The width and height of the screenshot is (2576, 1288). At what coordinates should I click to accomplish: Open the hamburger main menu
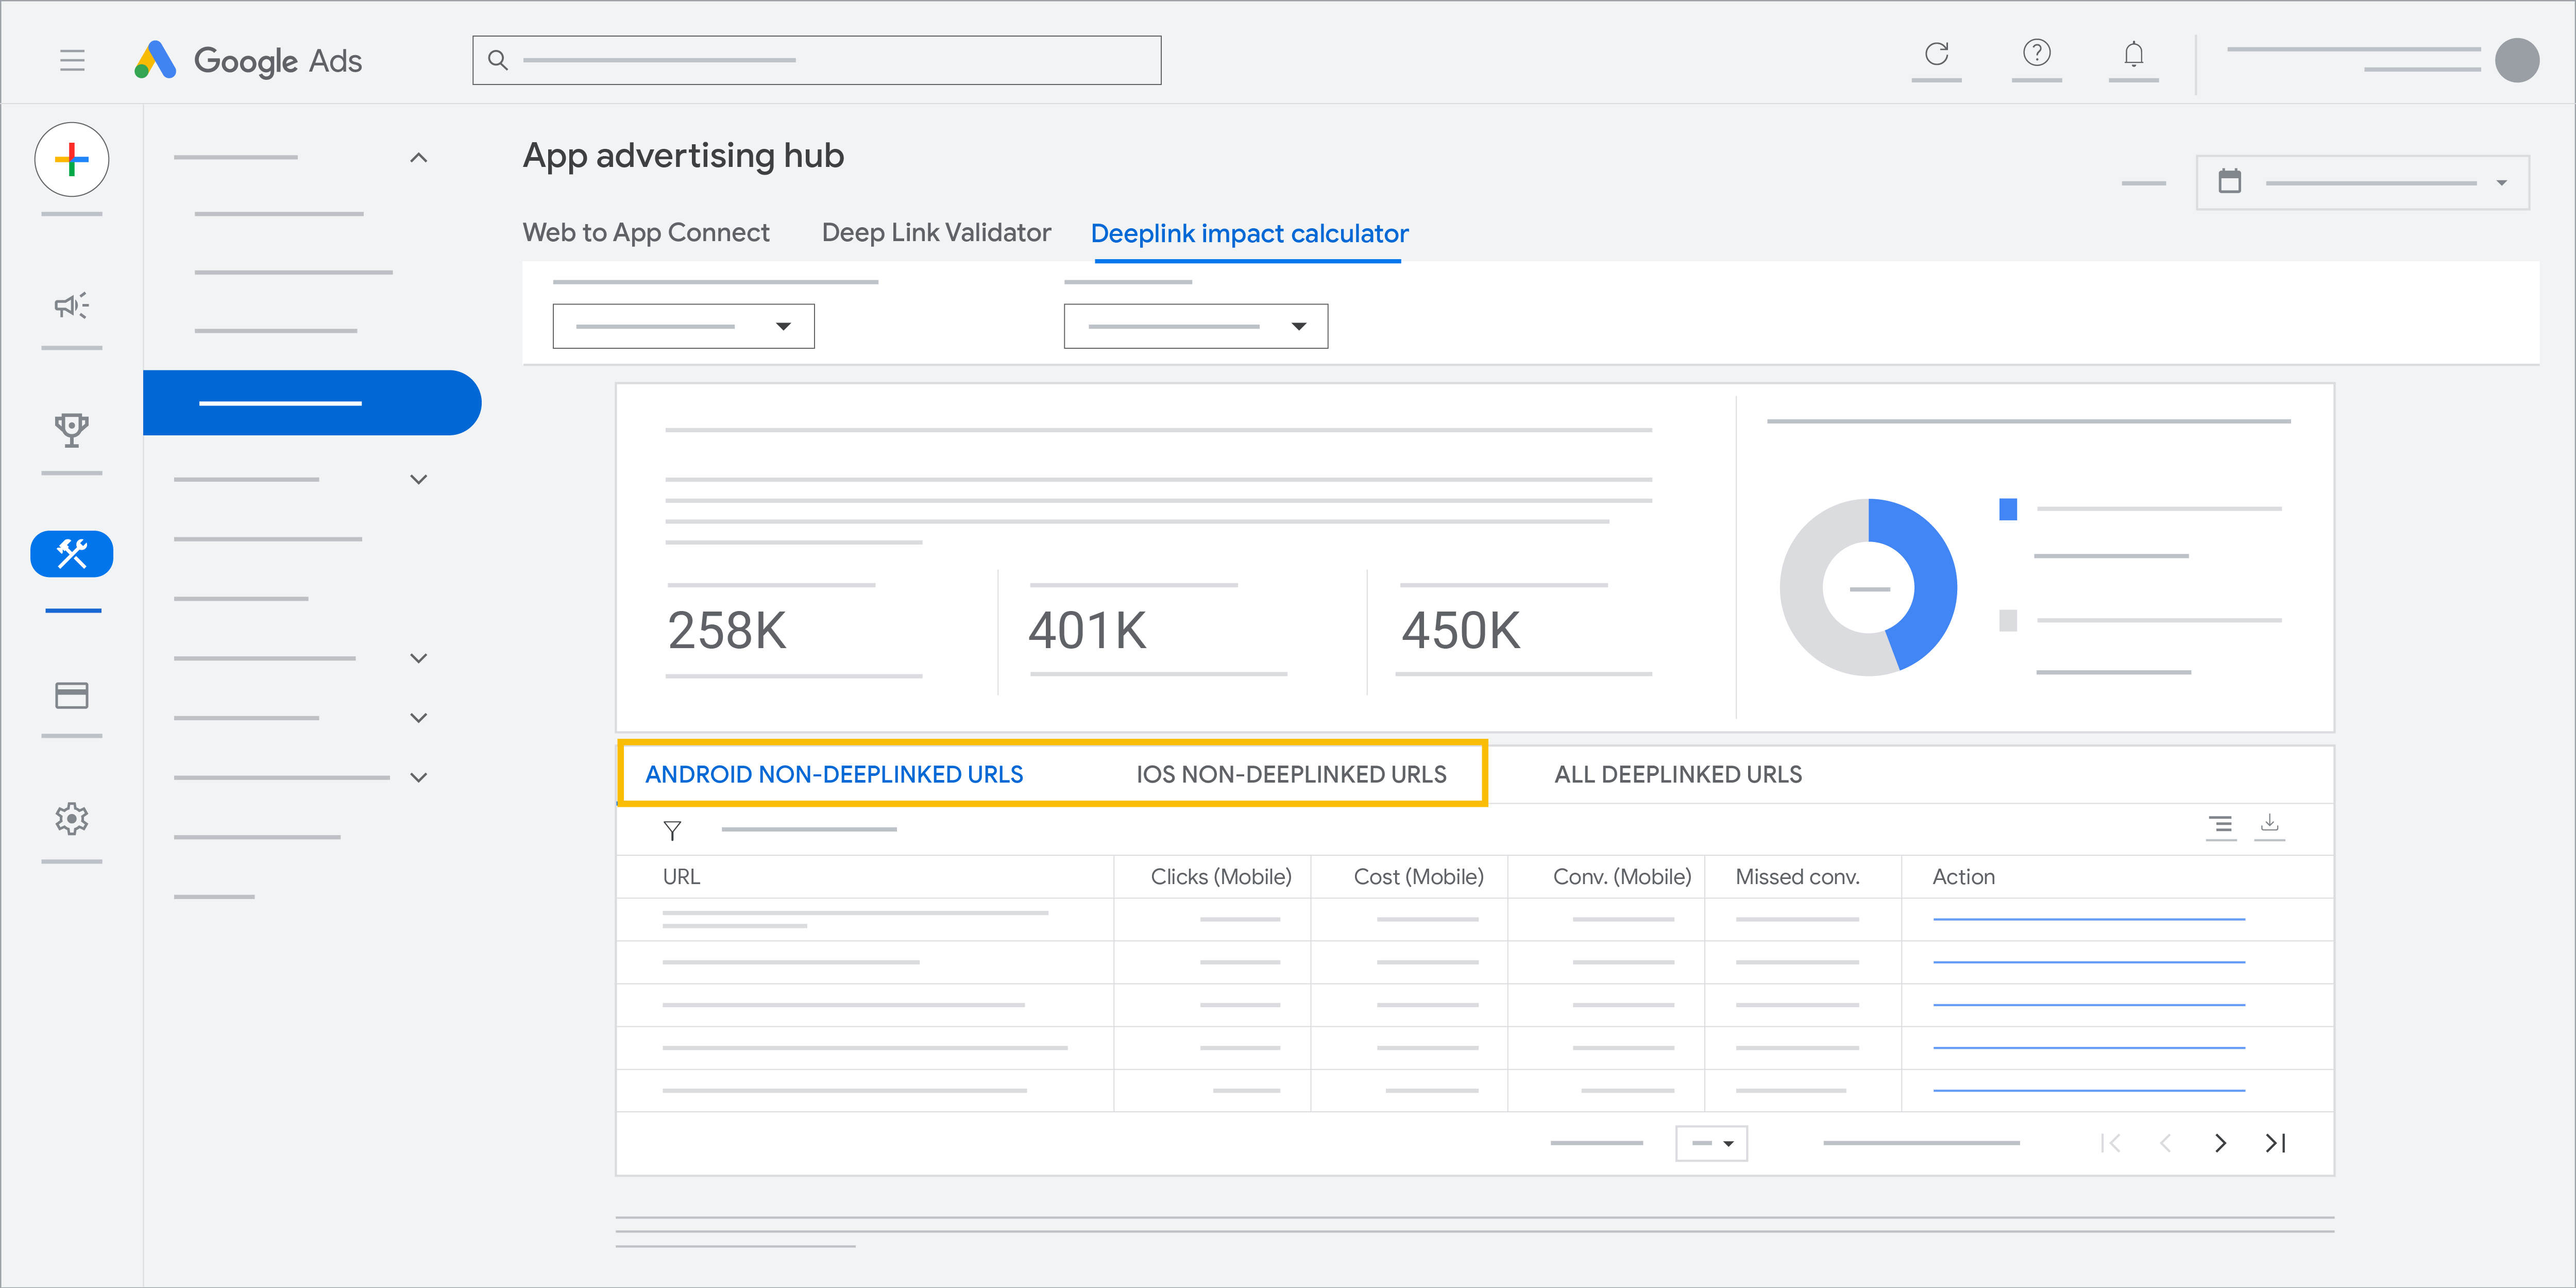72,60
